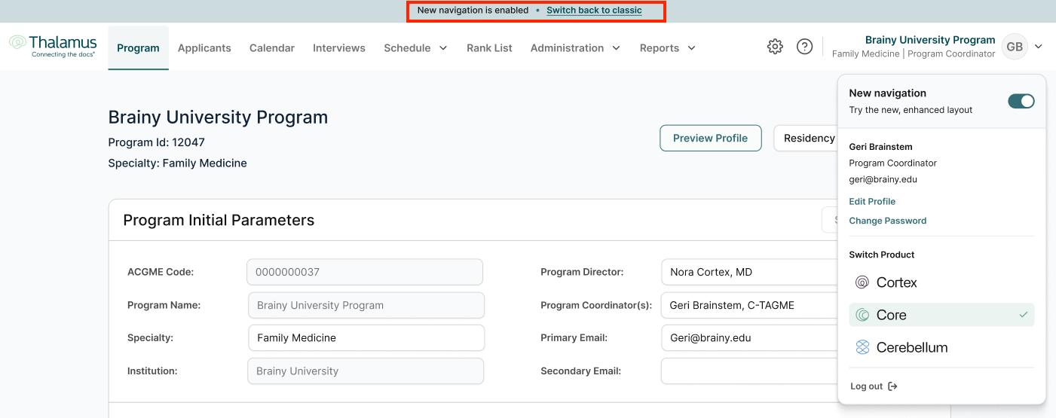Go to the Applicants tab

pos(204,47)
